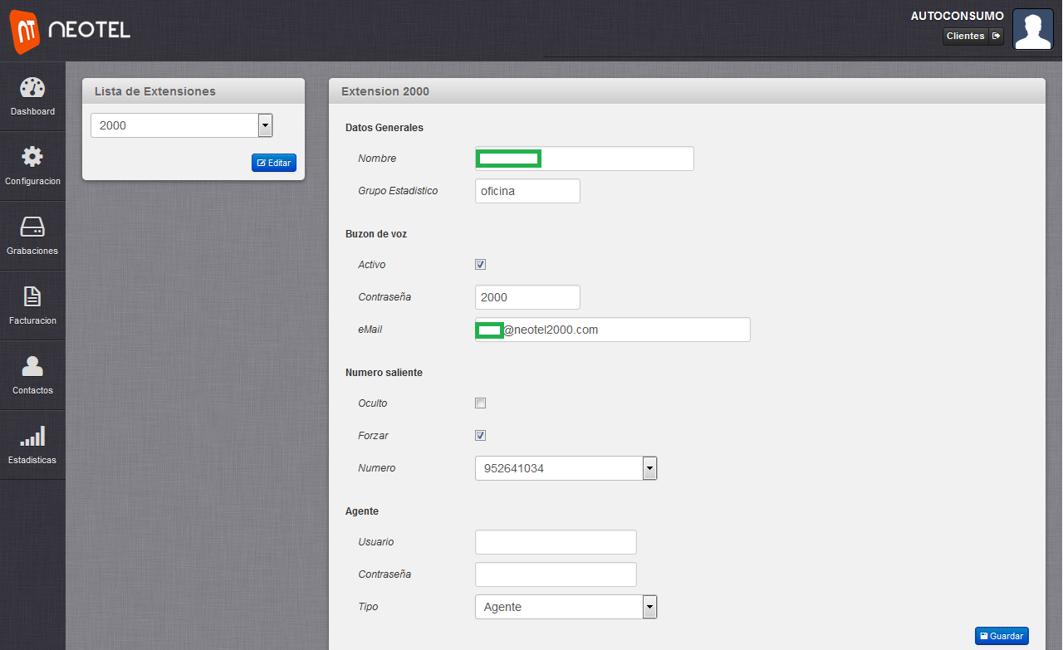Click the Grupo Estadistico field
1063x650 pixels.
click(x=527, y=191)
